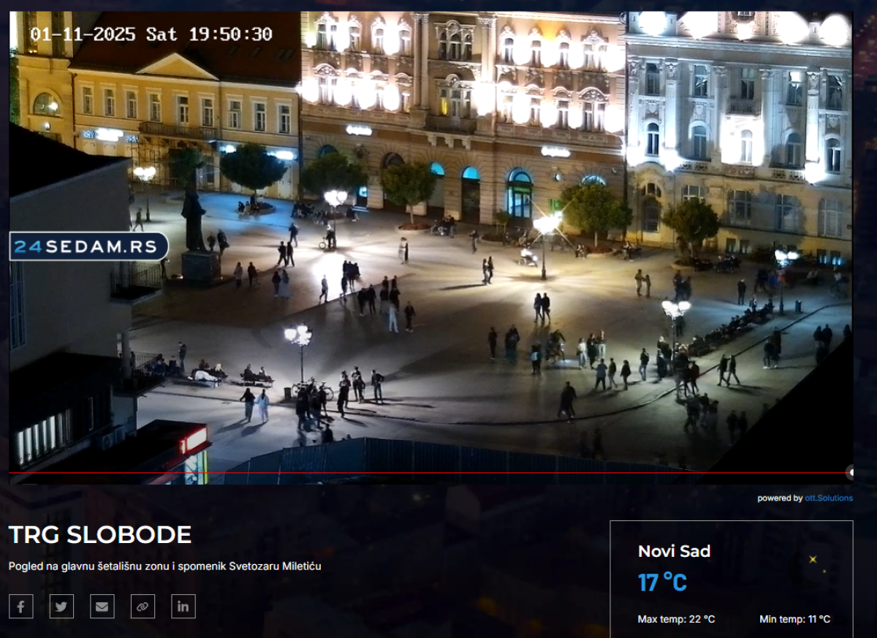
Task: Click the "powered by" text
Action: [779, 498]
